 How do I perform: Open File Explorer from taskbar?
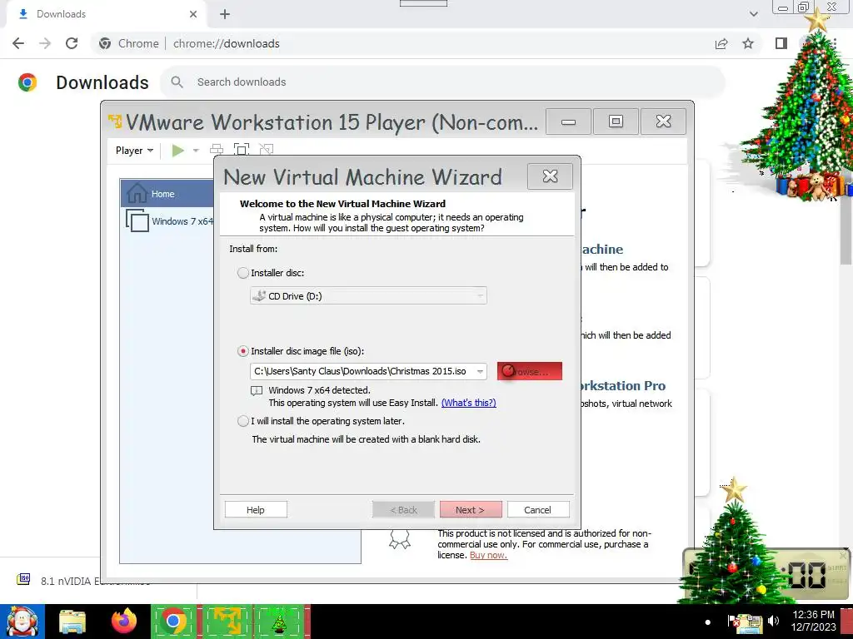72,622
